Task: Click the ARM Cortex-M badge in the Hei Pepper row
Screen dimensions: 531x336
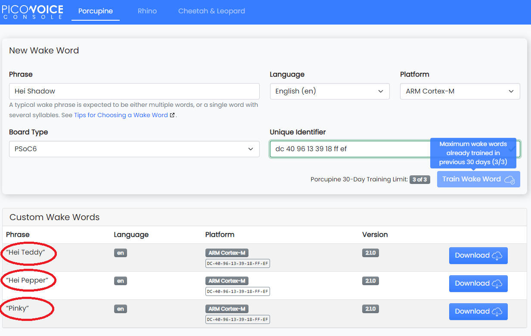Action: [x=227, y=281]
